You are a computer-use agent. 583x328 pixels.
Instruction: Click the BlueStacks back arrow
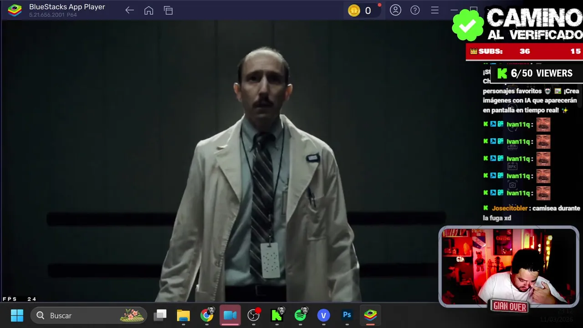pyautogui.click(x=129, y=10)
